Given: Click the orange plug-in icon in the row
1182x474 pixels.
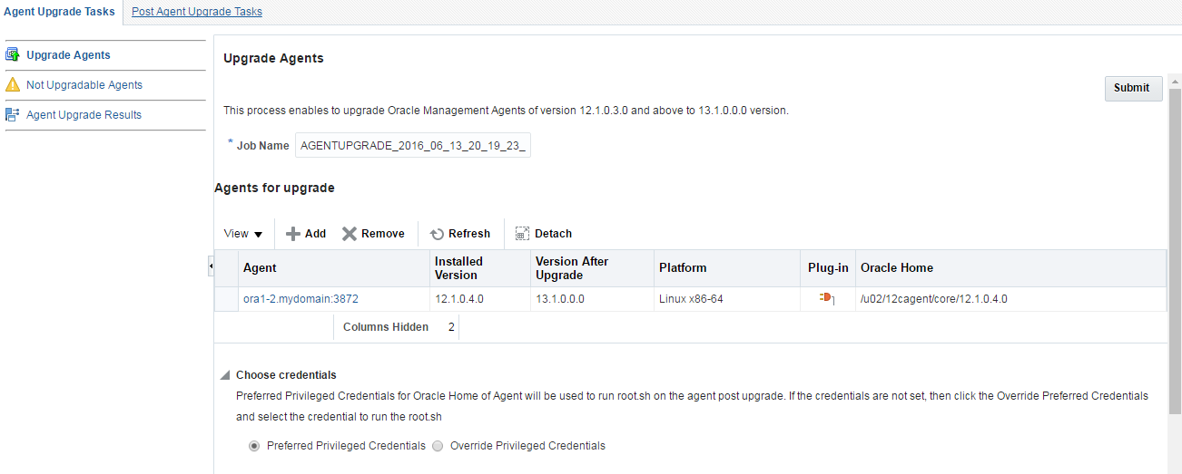Looking at the screenshot, I should [x=827, y=298].
